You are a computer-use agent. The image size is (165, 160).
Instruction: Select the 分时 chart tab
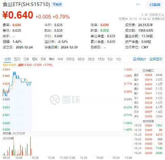tap(7, 59)
